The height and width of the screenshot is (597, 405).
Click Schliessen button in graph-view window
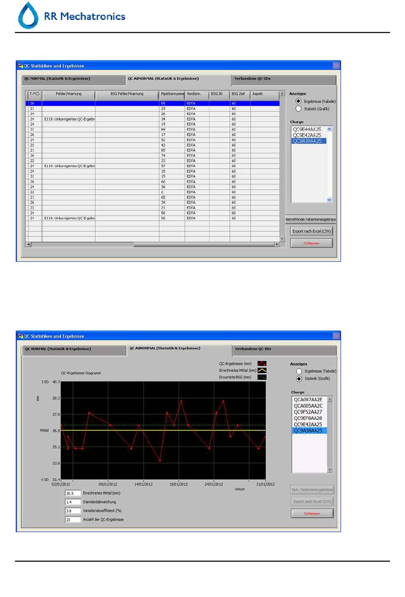coord(312,514)
